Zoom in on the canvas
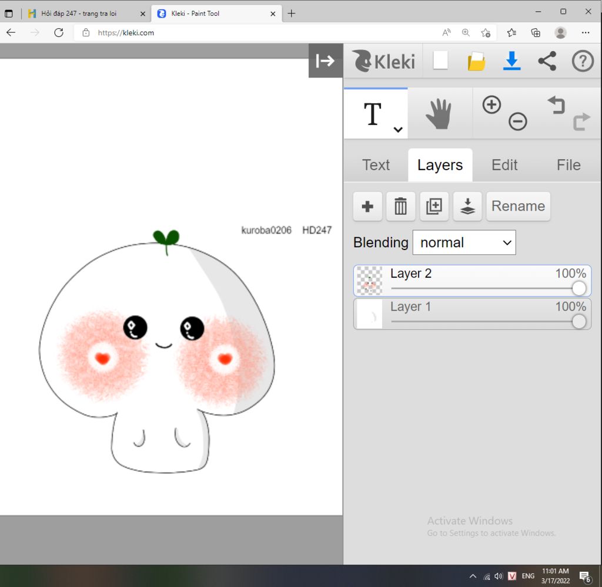The height and width of the screenshot is (587, 602). coord(492,104)
